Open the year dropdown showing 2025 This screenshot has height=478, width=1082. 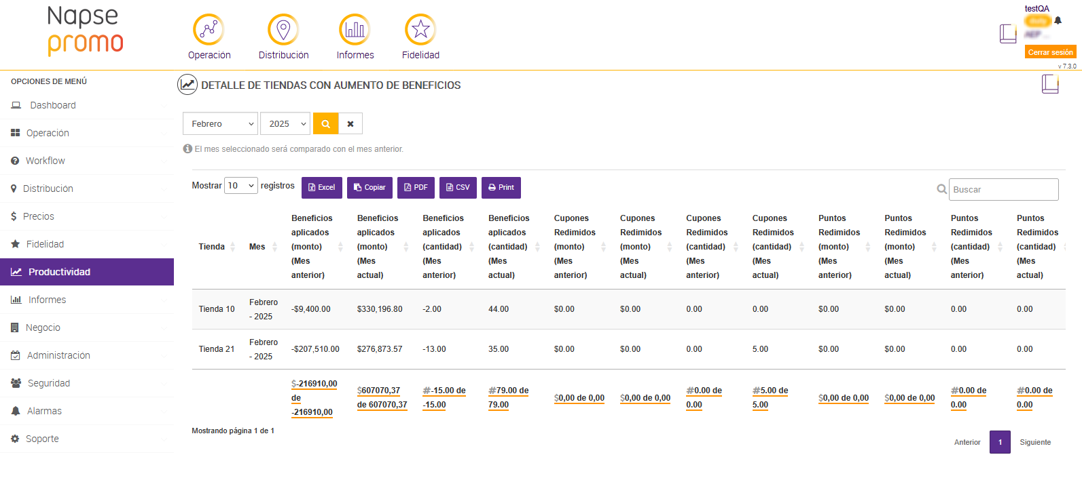285,124
